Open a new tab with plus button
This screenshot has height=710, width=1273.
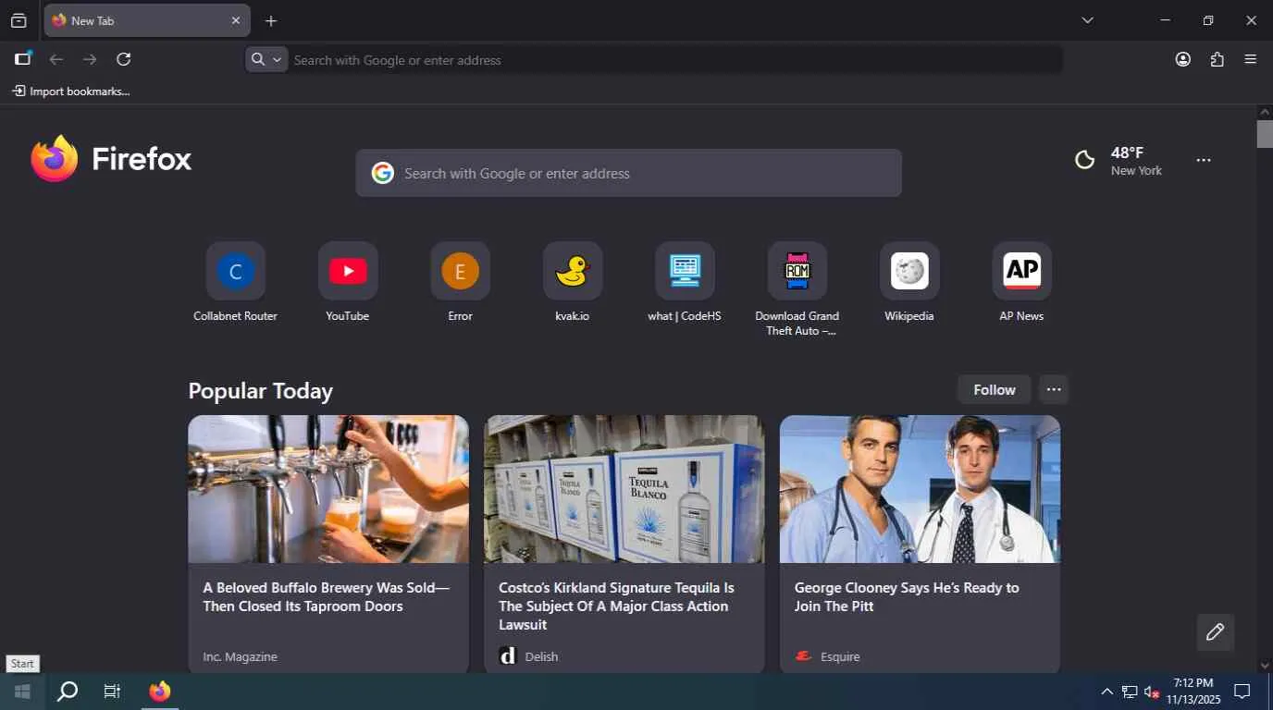pyautogui.click(x=271, y=20)
